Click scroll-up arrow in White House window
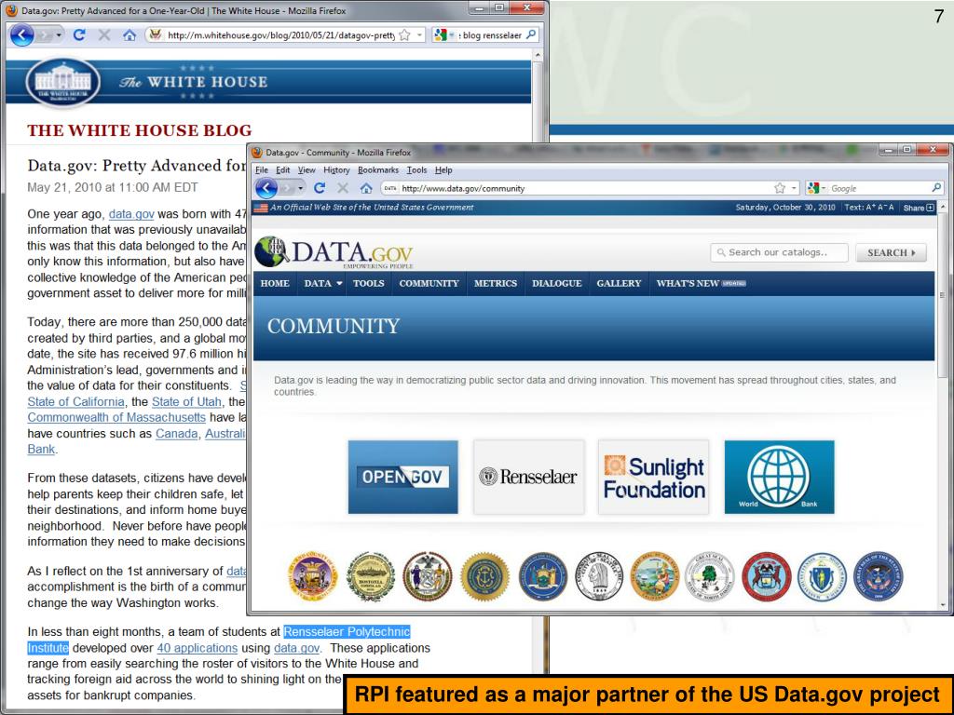This screenshot has width=954, height=715. 538,55
